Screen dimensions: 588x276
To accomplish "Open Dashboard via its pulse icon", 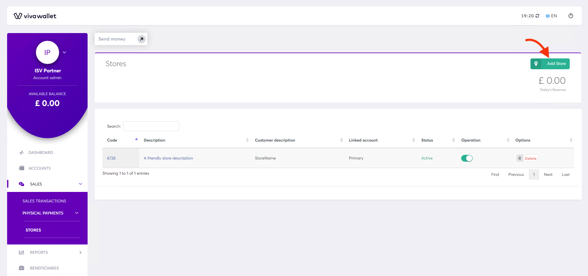I will click(21, 152).
